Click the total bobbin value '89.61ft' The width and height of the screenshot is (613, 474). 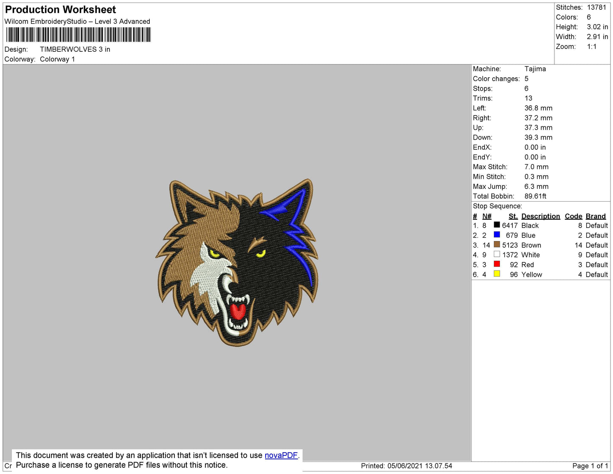pos(535,196)
